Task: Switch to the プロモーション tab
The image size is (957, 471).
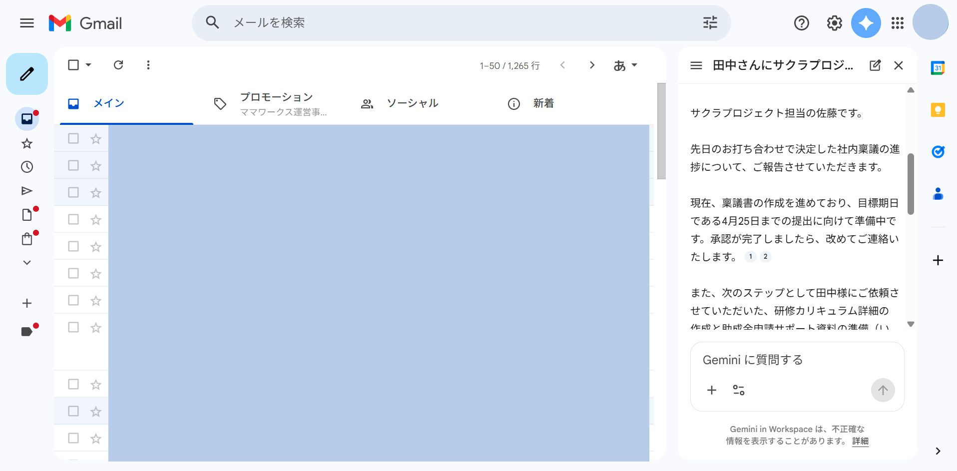Action: [x=276, y=102]
